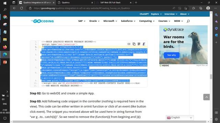Open File Explorer from the taskbar

(x=5, y=40)
